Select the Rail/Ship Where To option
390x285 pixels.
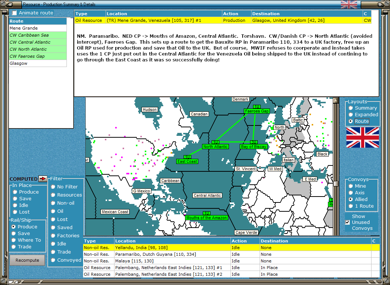click(13, 240)
